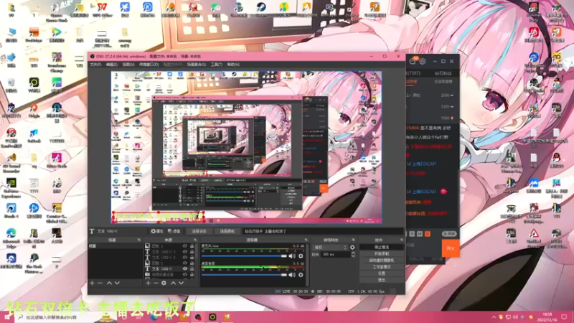Click 停止推流 stop streaming button
This screenshot has height=323, width=574.
click(382, 247)
